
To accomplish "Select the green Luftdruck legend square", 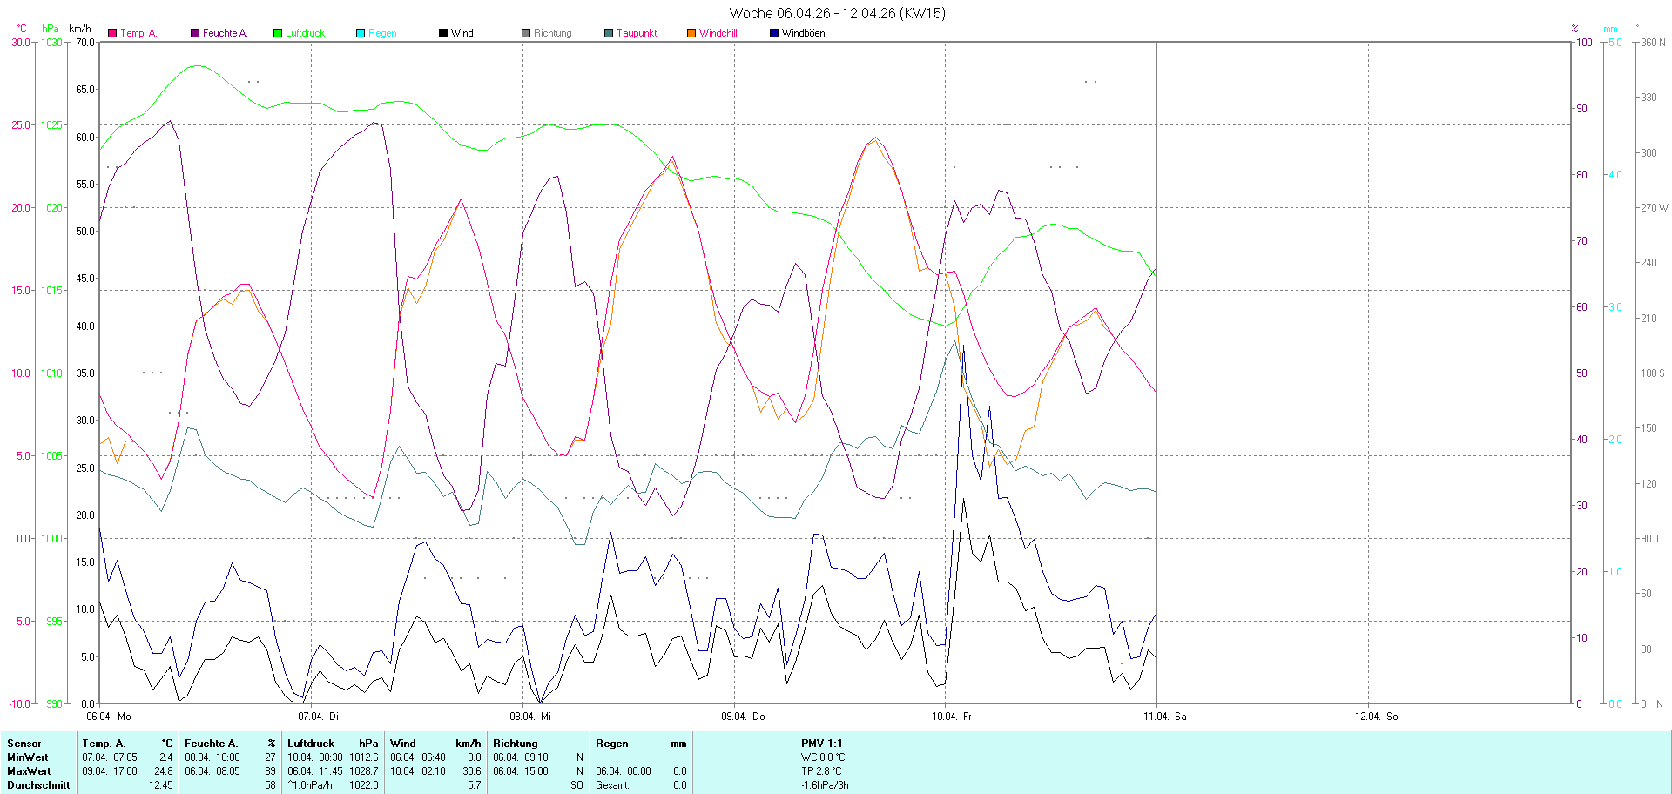I will point(278,33).
